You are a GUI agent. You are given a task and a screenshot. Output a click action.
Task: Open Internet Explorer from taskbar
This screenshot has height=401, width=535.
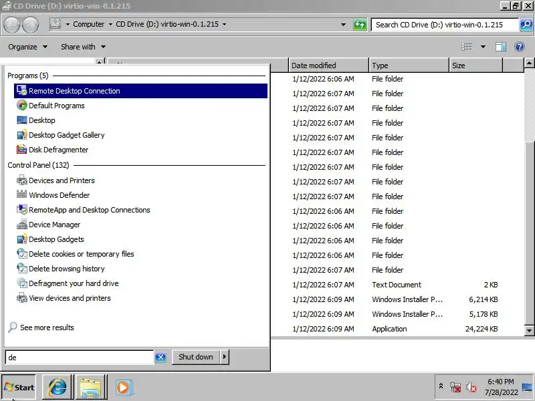tap(58, 387)
